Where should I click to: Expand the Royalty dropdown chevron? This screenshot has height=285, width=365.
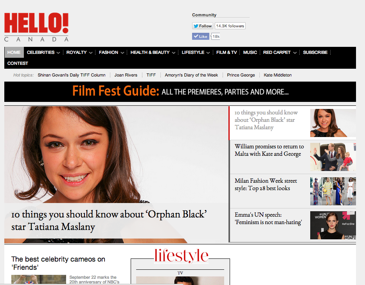click(x=91, y=53)
